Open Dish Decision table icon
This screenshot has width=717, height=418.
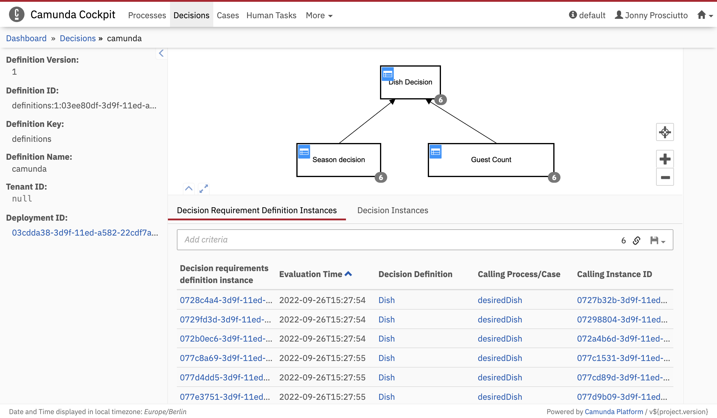pos(388,74)
